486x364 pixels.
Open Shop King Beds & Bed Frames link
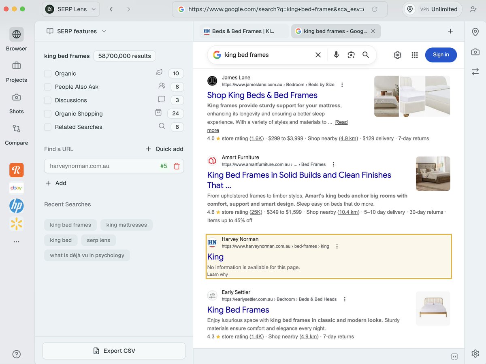262,95
